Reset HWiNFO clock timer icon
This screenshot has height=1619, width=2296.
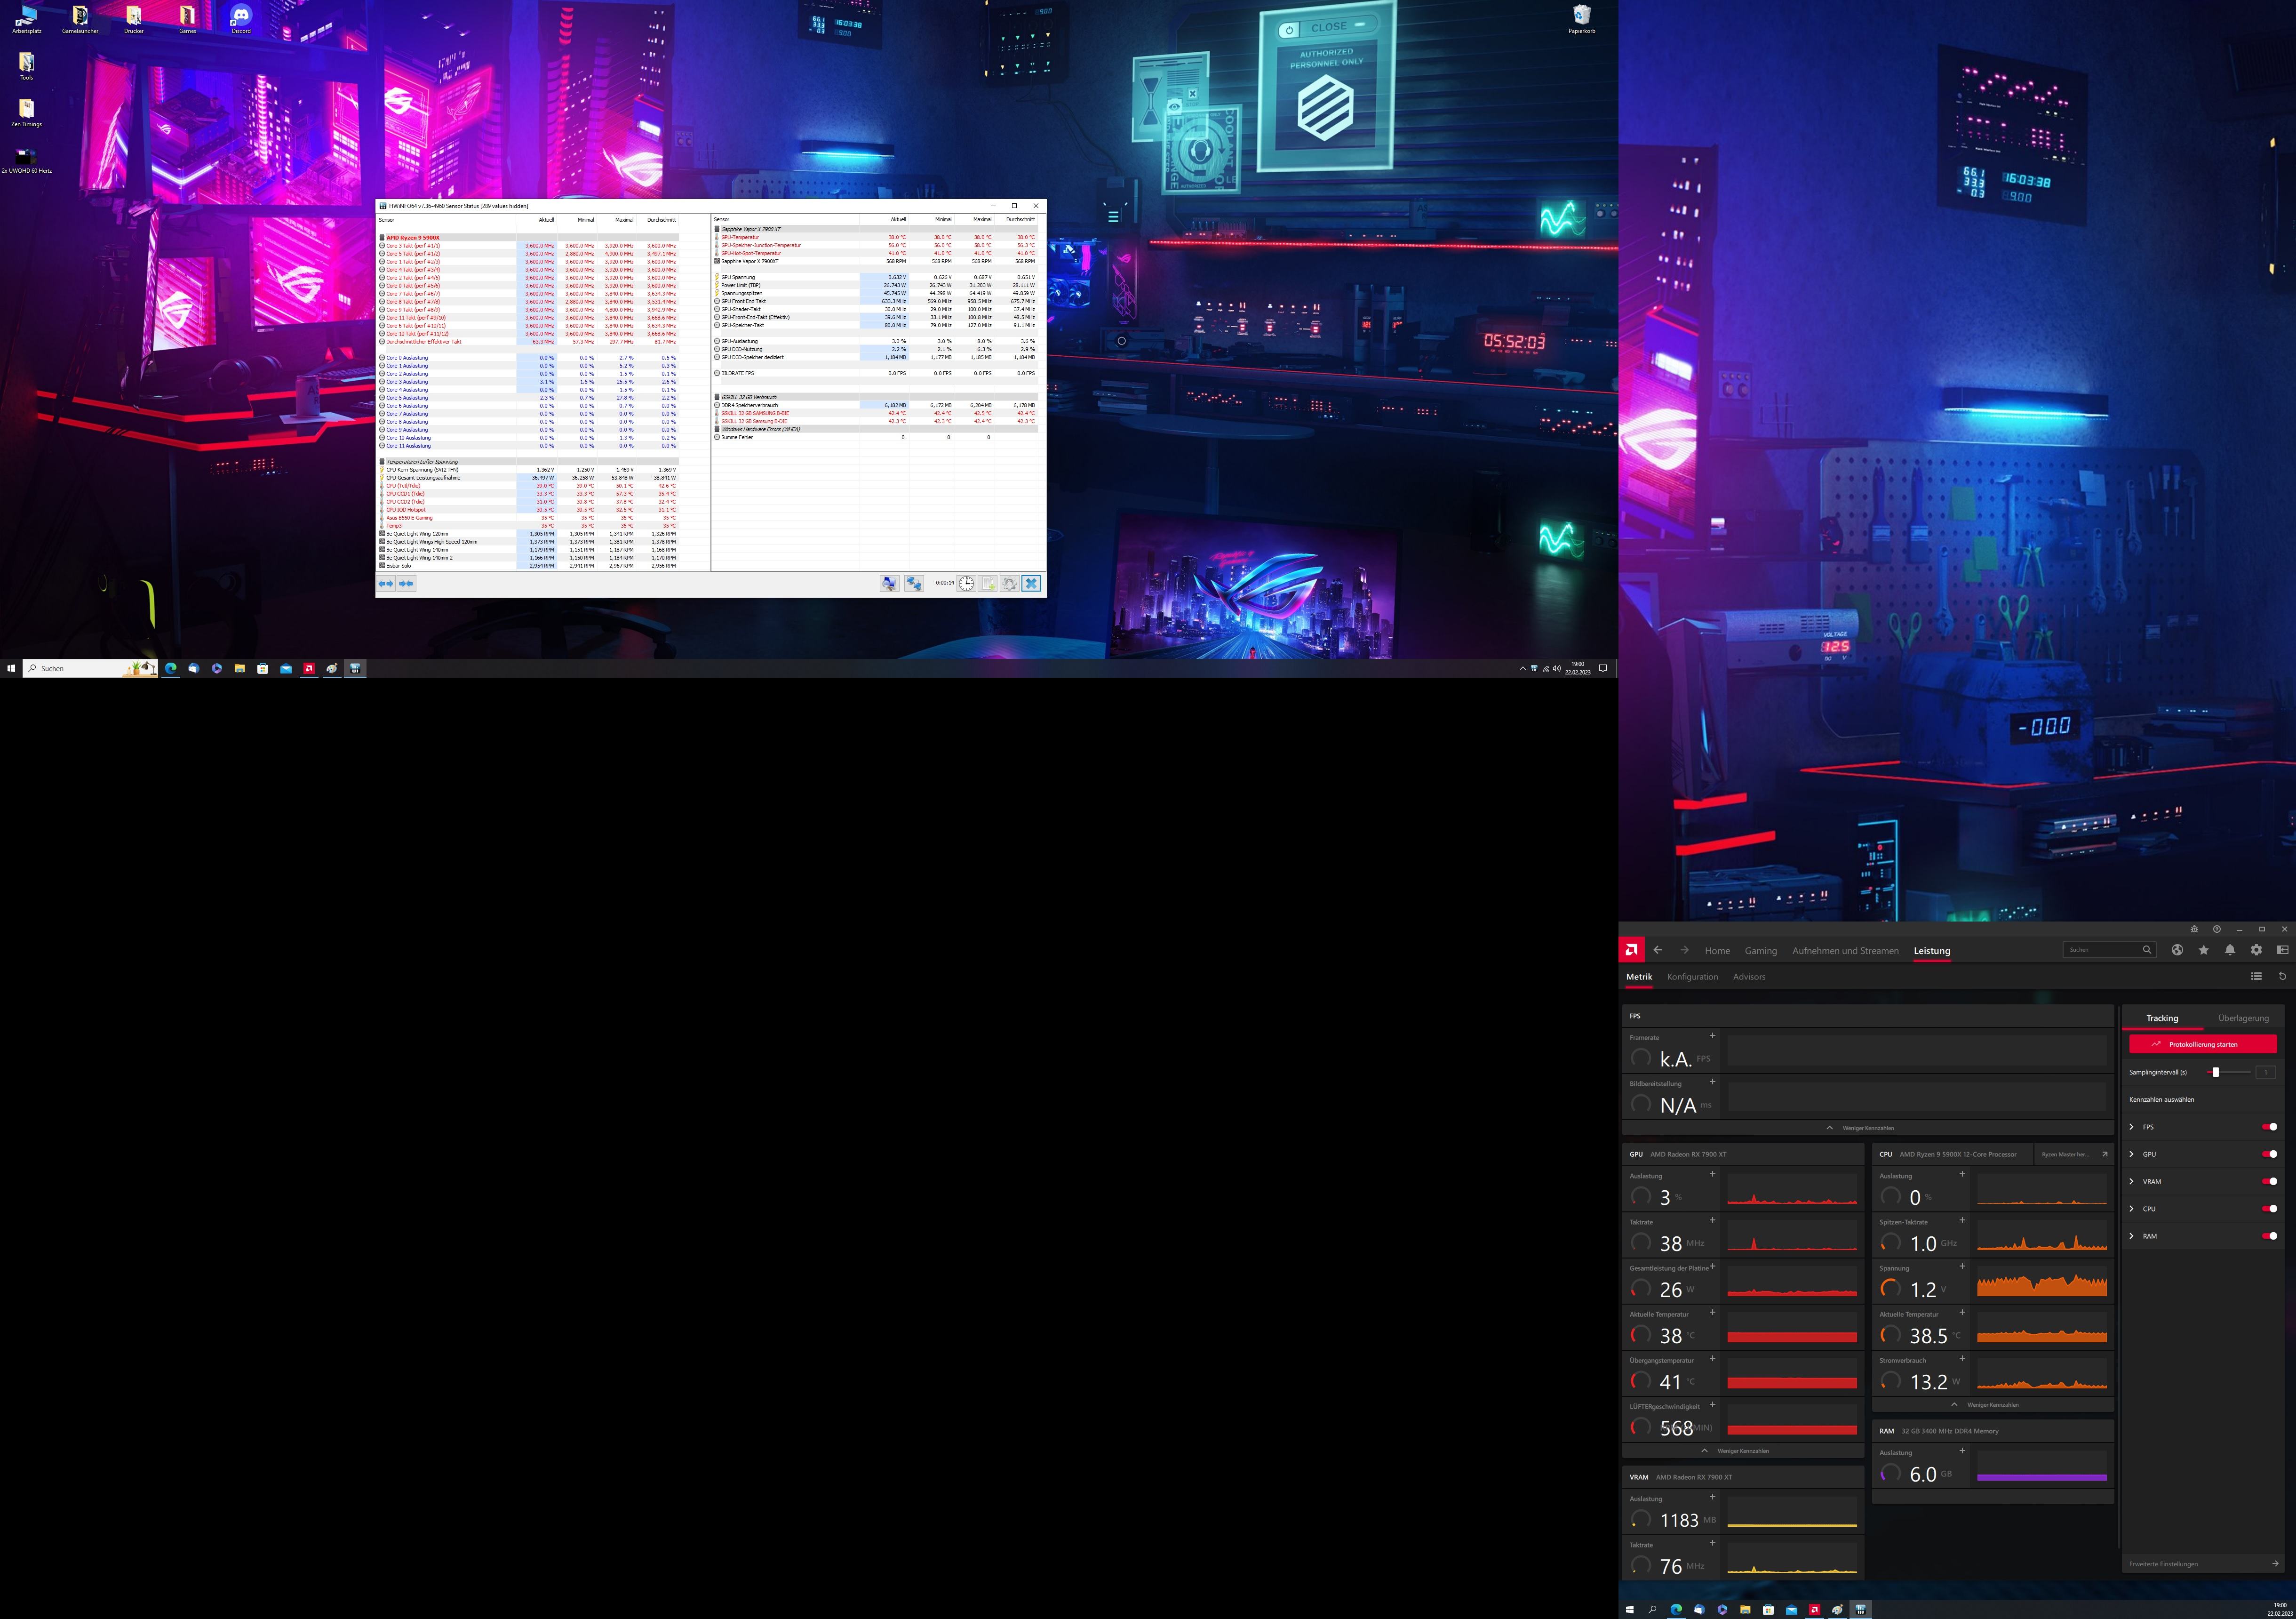(966, 584)
